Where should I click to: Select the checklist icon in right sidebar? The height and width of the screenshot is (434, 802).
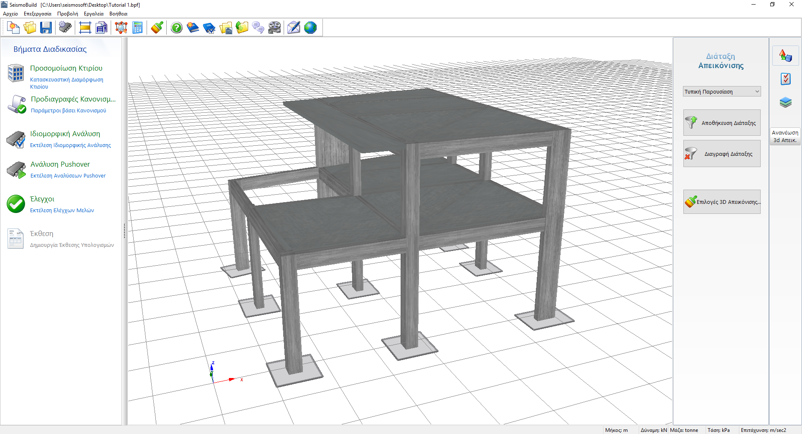[x=785, y=79]
